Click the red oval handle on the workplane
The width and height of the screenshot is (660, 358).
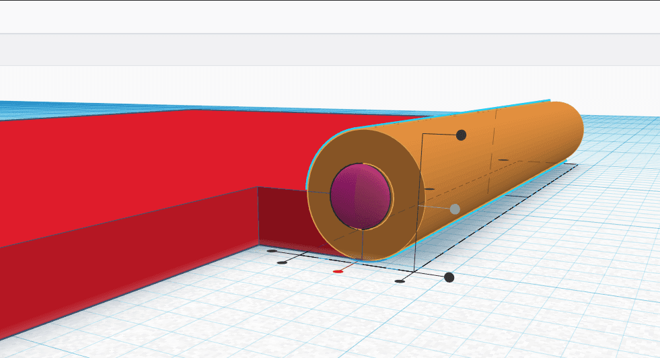pos(338,272)
